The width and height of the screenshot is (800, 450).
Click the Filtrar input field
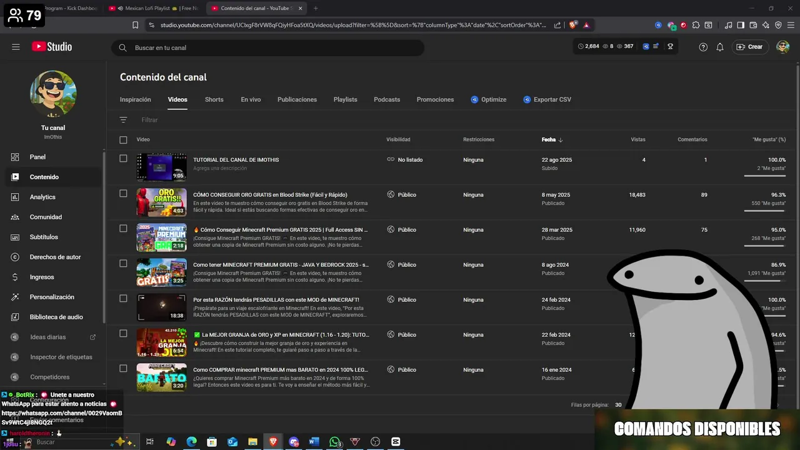click(149, 119)
